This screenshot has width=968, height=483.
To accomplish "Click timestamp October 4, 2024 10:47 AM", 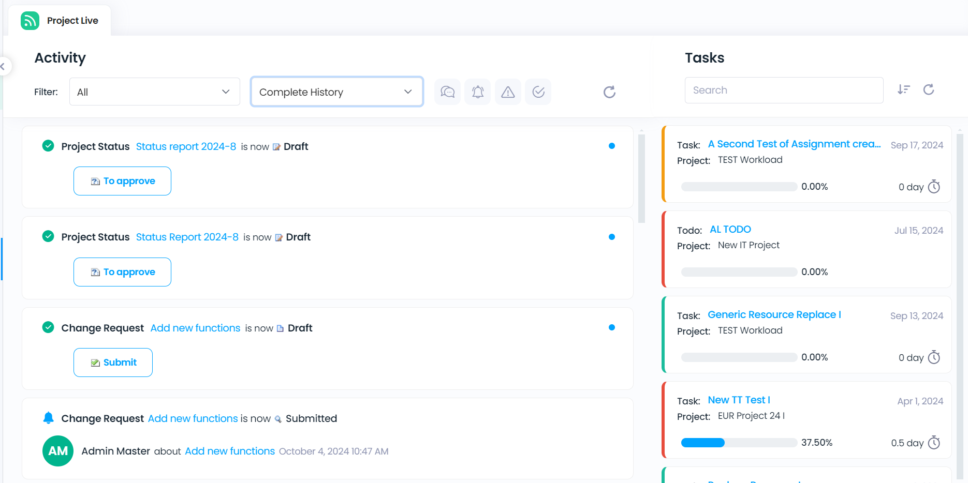I will (x=334, y=451).
